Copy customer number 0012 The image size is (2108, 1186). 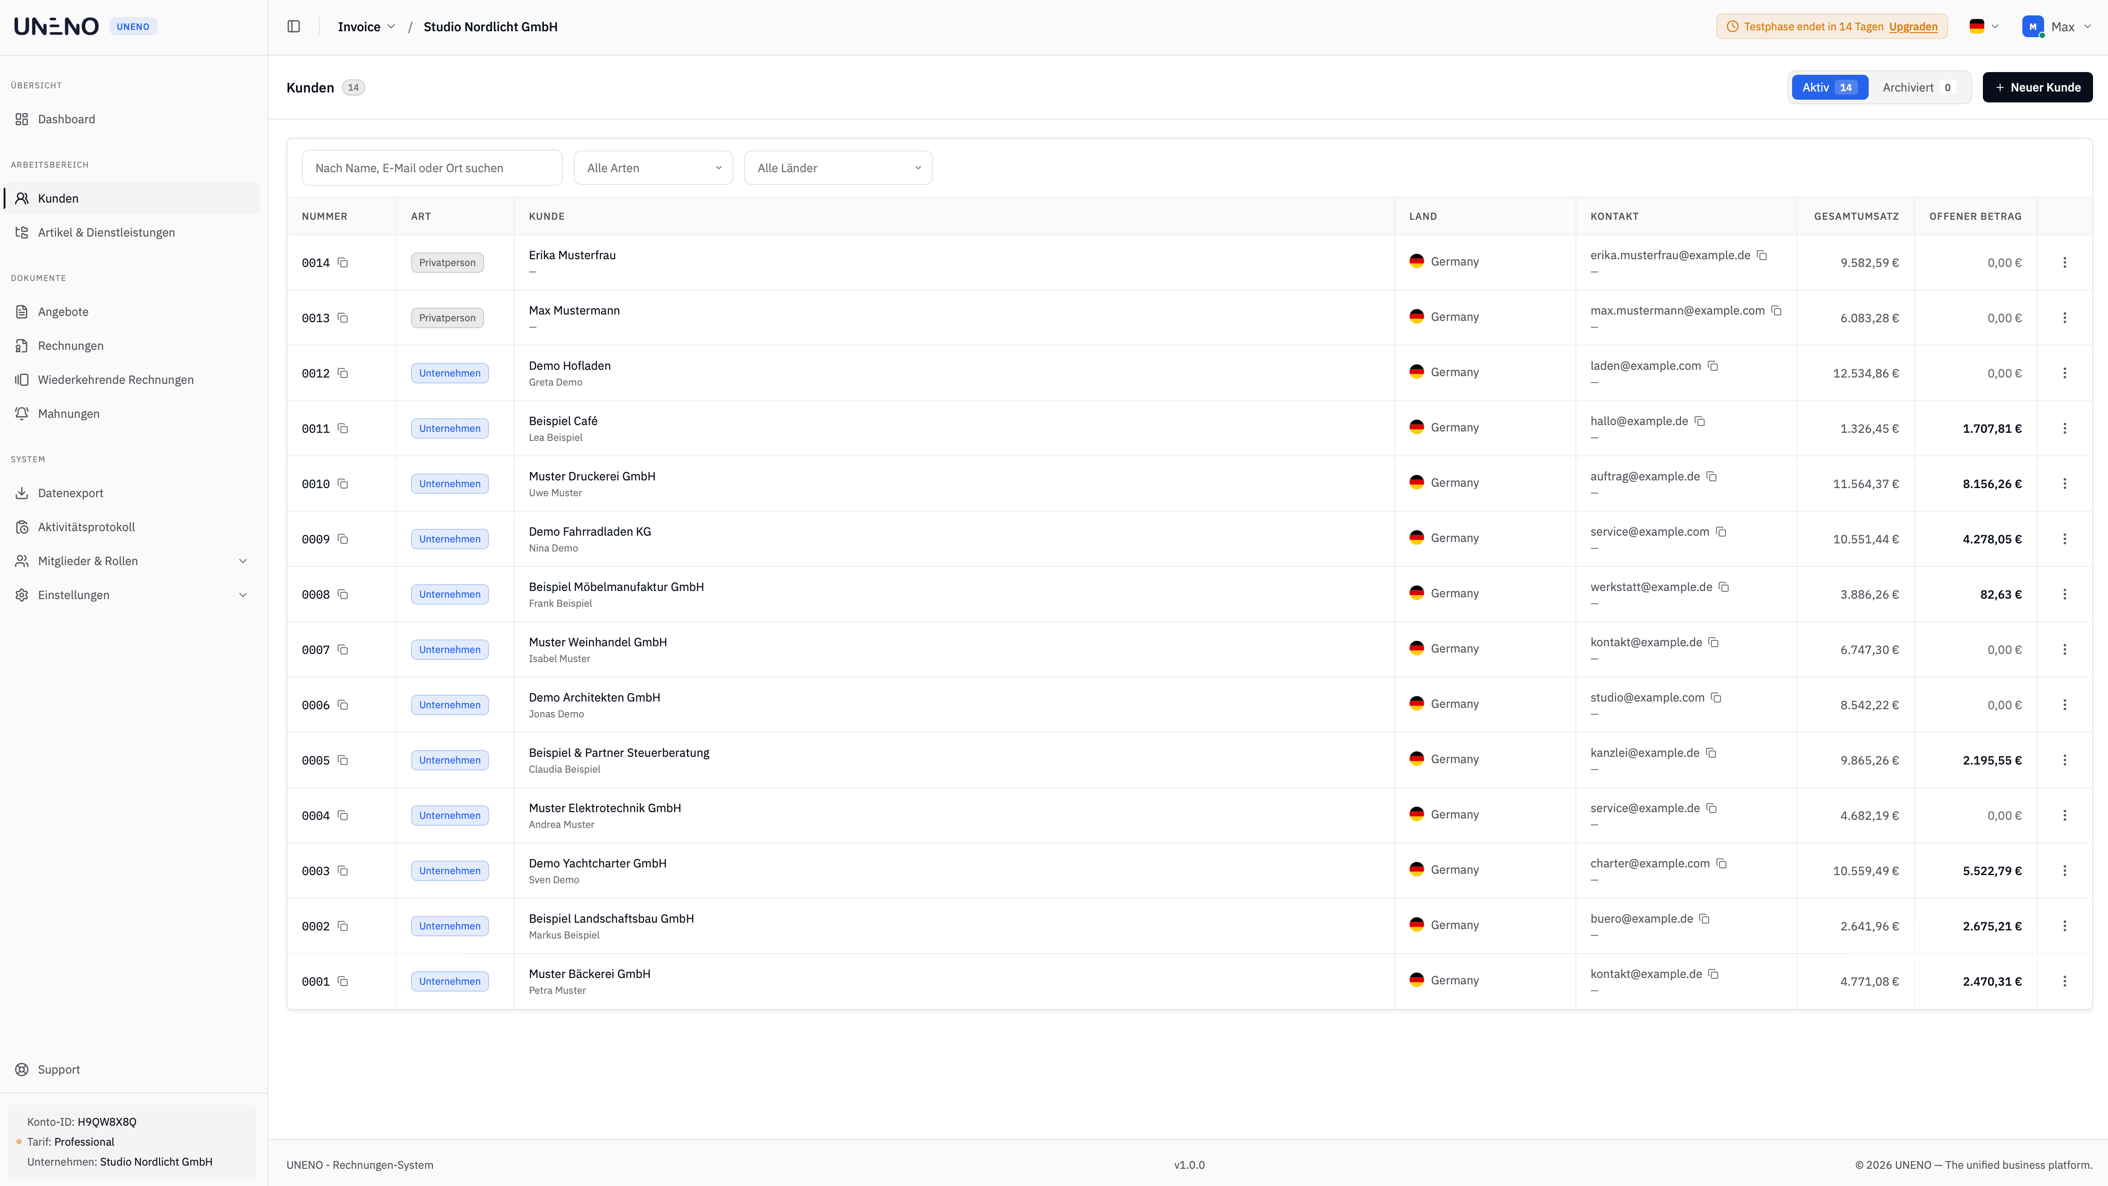tap(343, 373)
